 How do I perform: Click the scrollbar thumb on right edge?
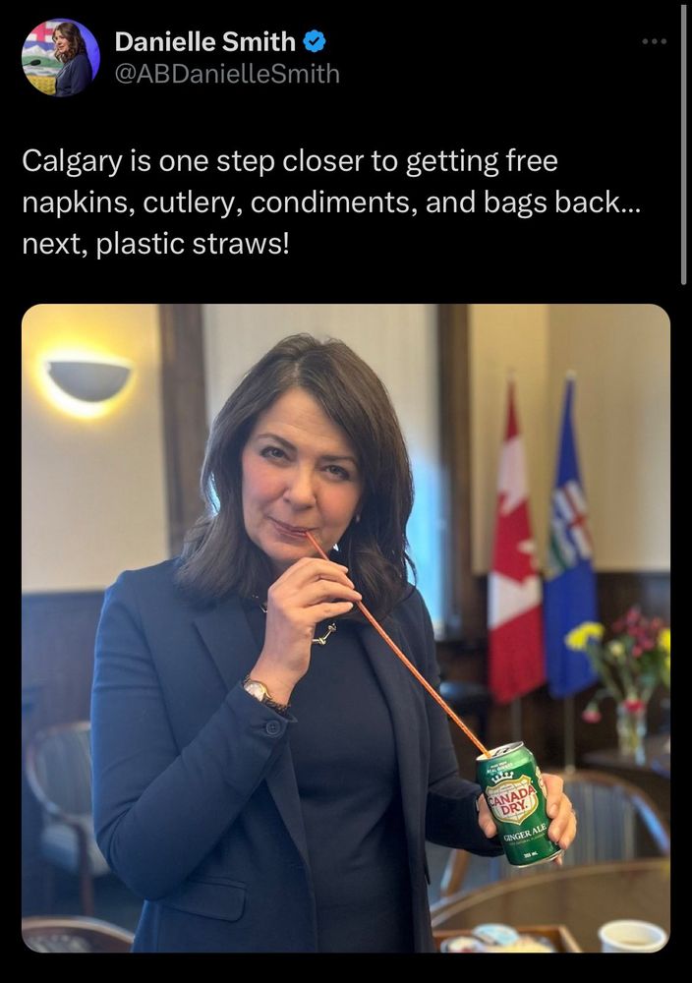click(684, 143)
